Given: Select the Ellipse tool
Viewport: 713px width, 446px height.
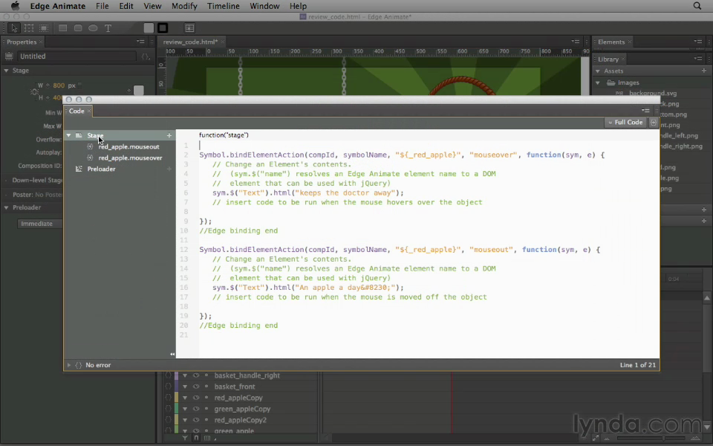Looking at the screenshot, I should click(93, 28).
